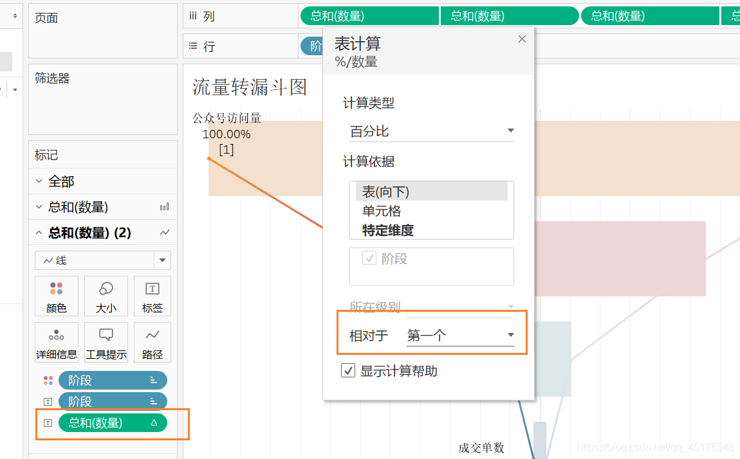The width and height of the screenshot is (740, 459).
Task: Click the 页面 shelf heading
Action: click(x=46, y=18)
